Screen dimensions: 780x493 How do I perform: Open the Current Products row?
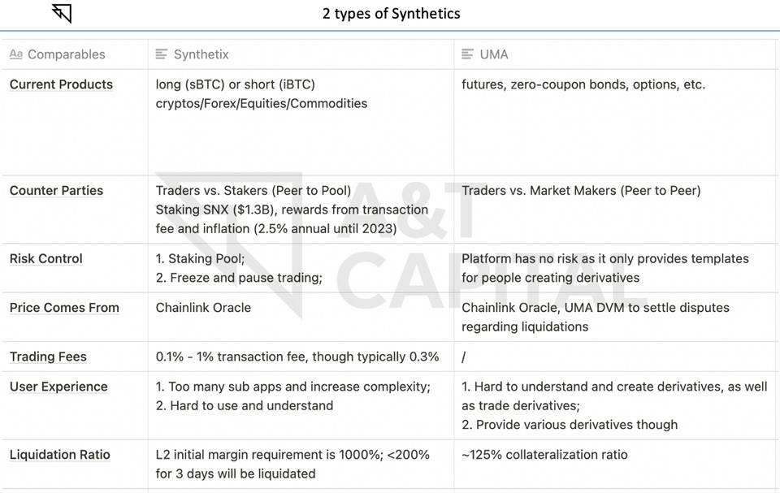(x=61, y=84)
